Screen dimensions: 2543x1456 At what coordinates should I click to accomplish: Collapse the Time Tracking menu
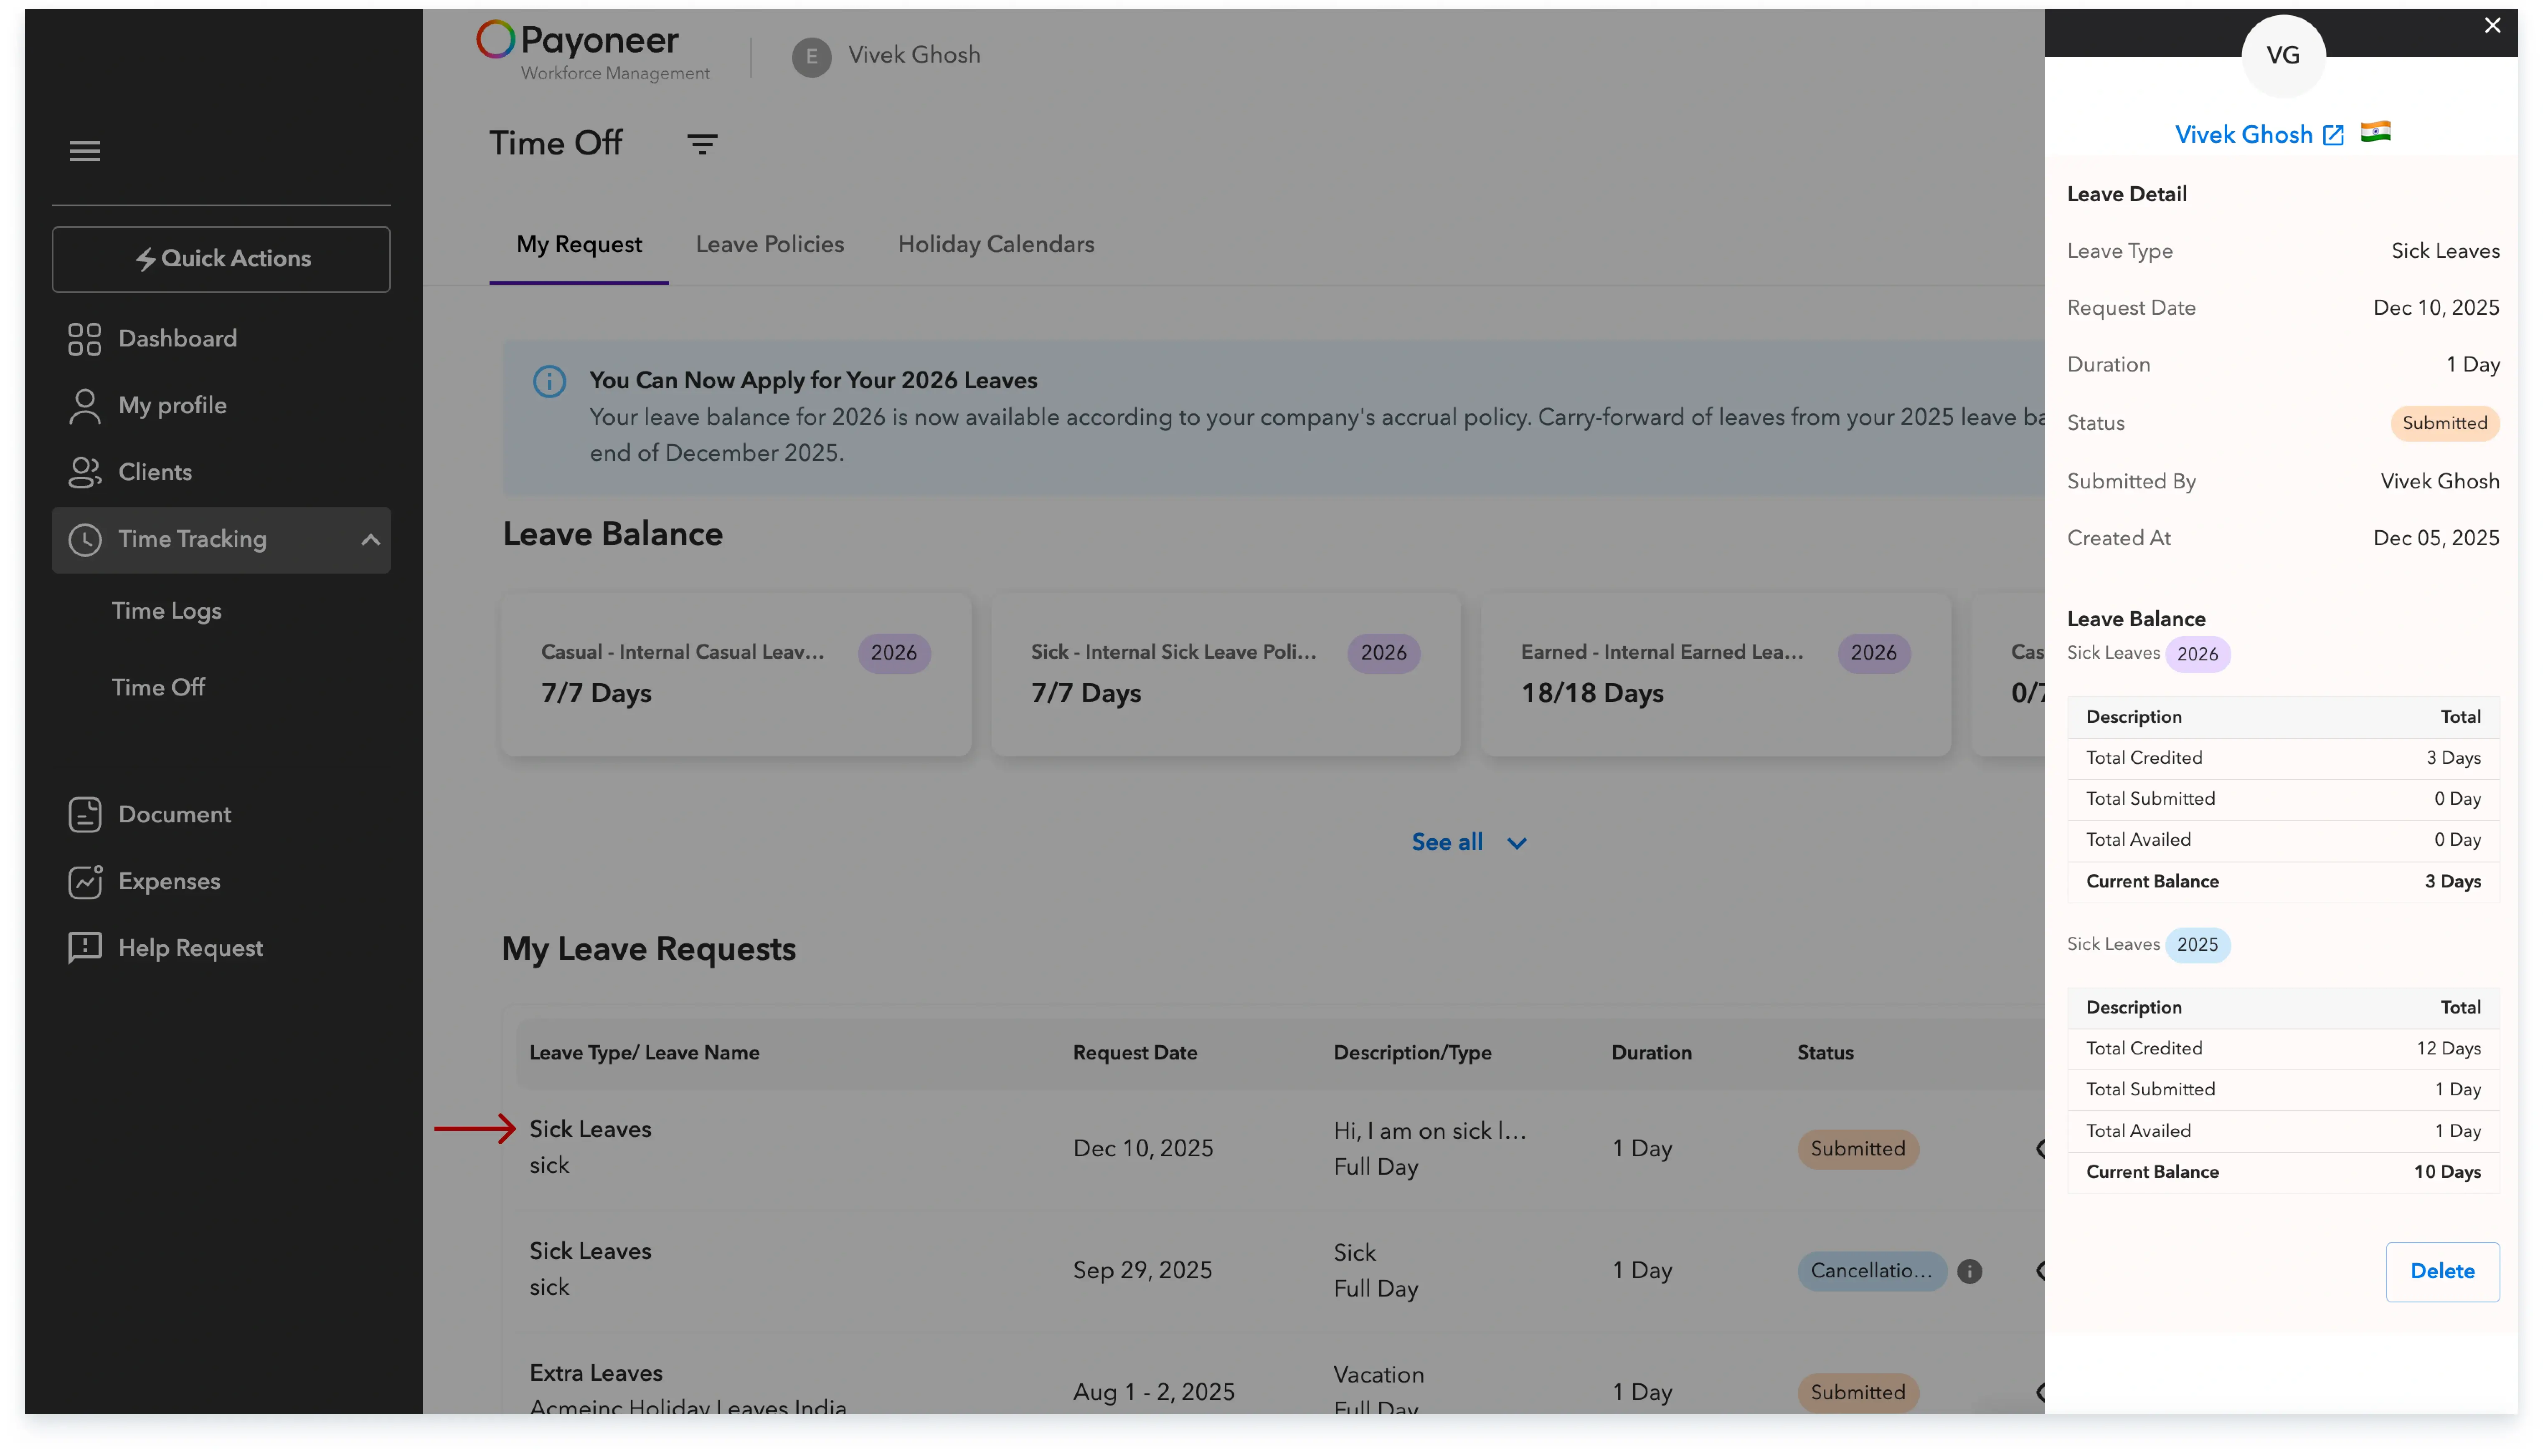coord(370,540)
